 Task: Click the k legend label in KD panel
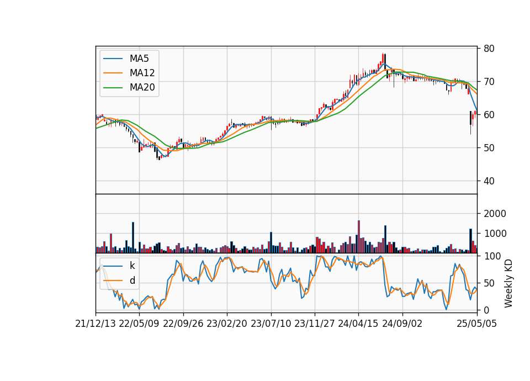point(132,266)
